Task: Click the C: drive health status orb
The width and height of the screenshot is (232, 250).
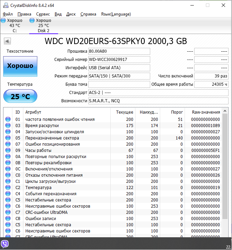Action: [3, 21]
